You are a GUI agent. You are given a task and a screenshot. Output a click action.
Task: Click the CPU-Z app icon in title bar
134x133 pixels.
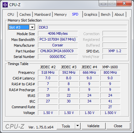[x=5, y=5]
